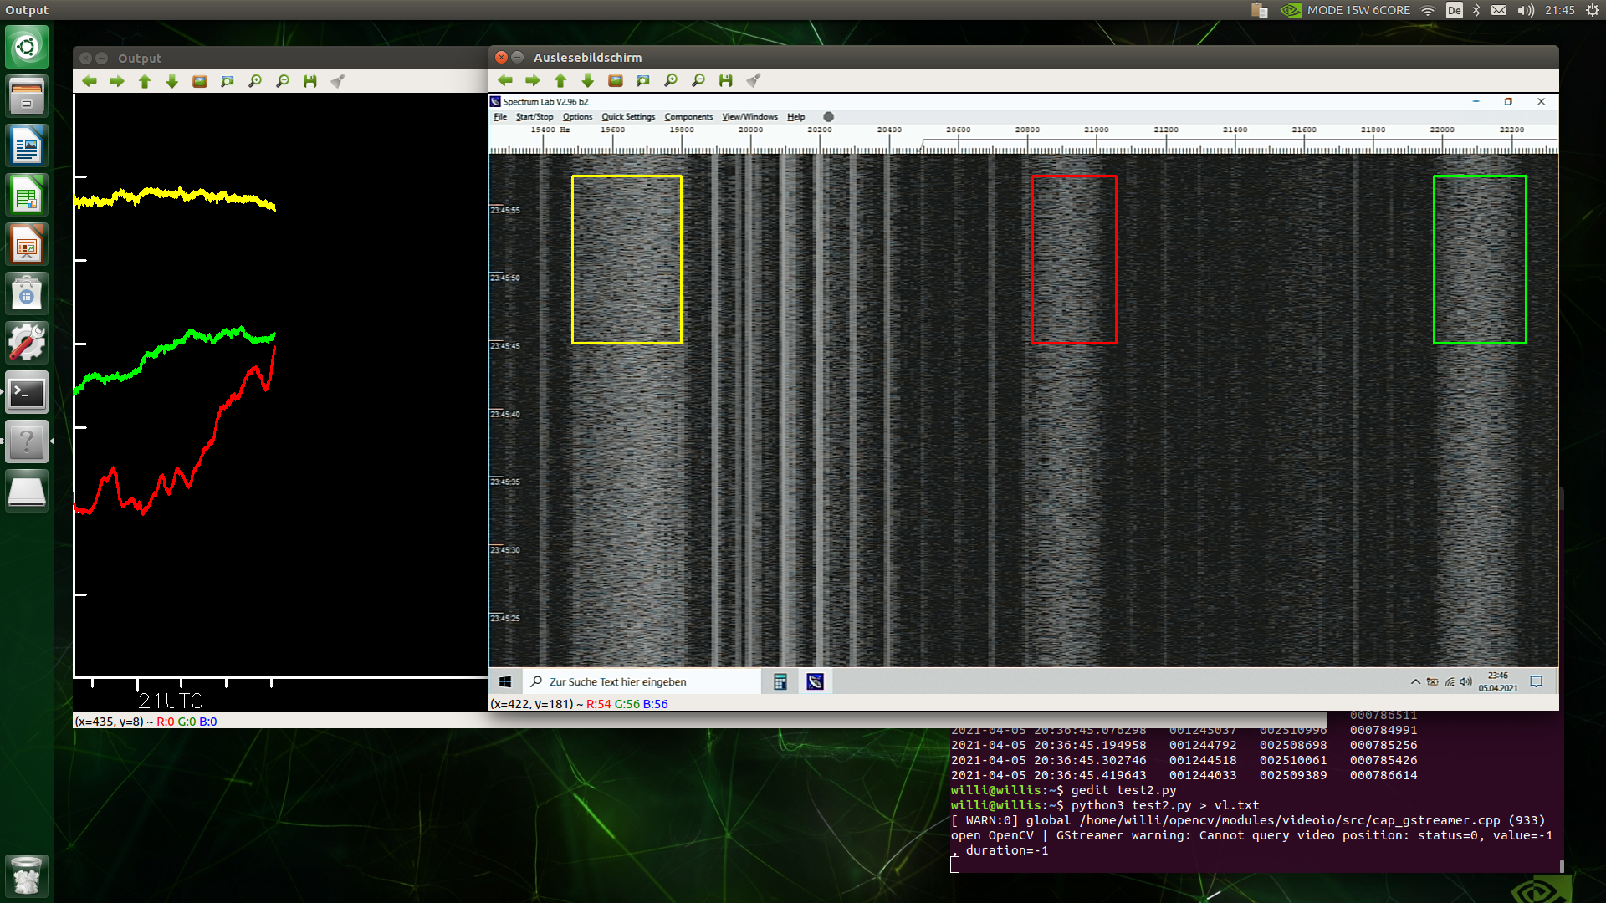This screenshot has width=1606, height=903.
Task: Launch LibreOffice Impress from the dock
Action: 27,244
